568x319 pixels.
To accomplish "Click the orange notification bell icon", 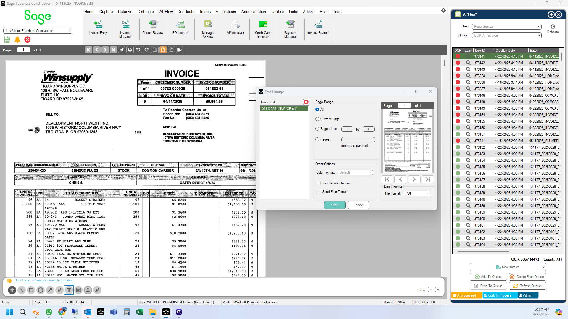I will tap(17, 39).
